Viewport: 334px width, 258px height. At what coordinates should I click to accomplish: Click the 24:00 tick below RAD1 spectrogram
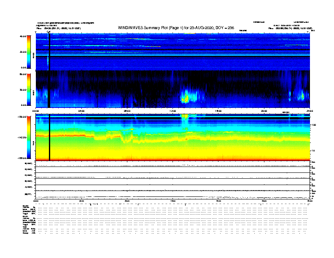(x=310, y=111)
